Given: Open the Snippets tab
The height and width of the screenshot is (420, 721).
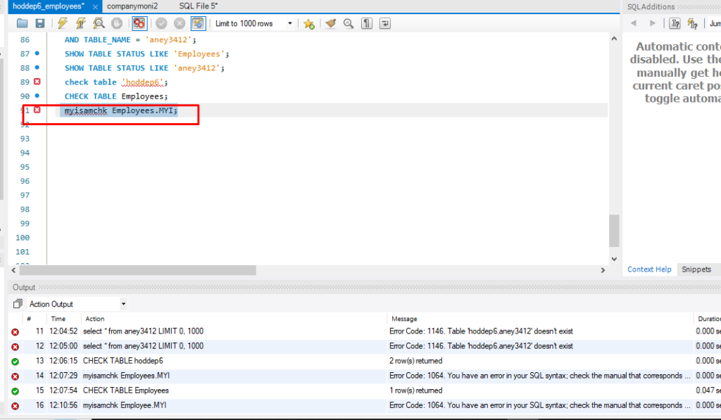Looking at the screenshot, I should click(x=696, y=269).
